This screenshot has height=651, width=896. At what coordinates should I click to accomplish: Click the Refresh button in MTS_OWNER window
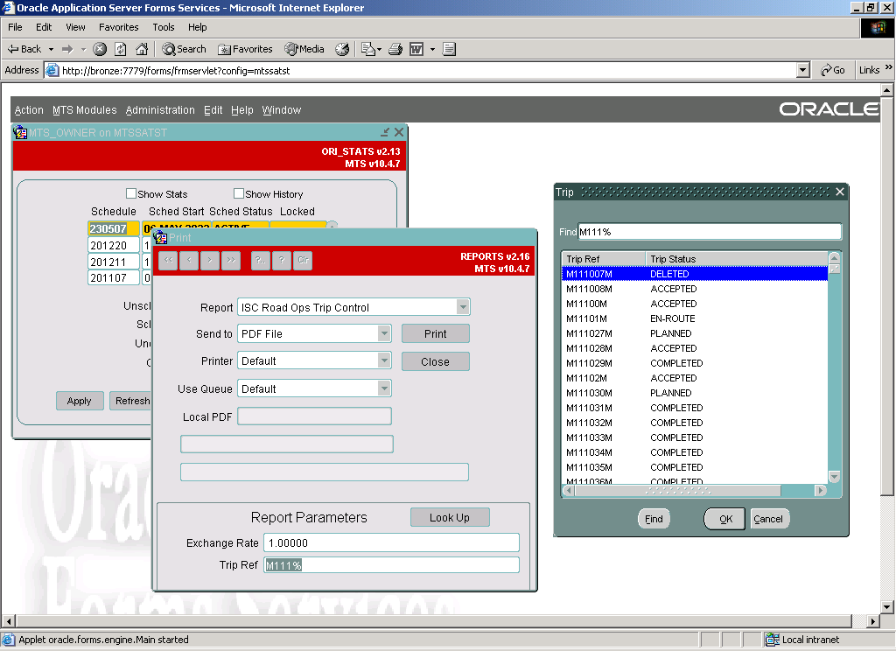coord(132,401)
